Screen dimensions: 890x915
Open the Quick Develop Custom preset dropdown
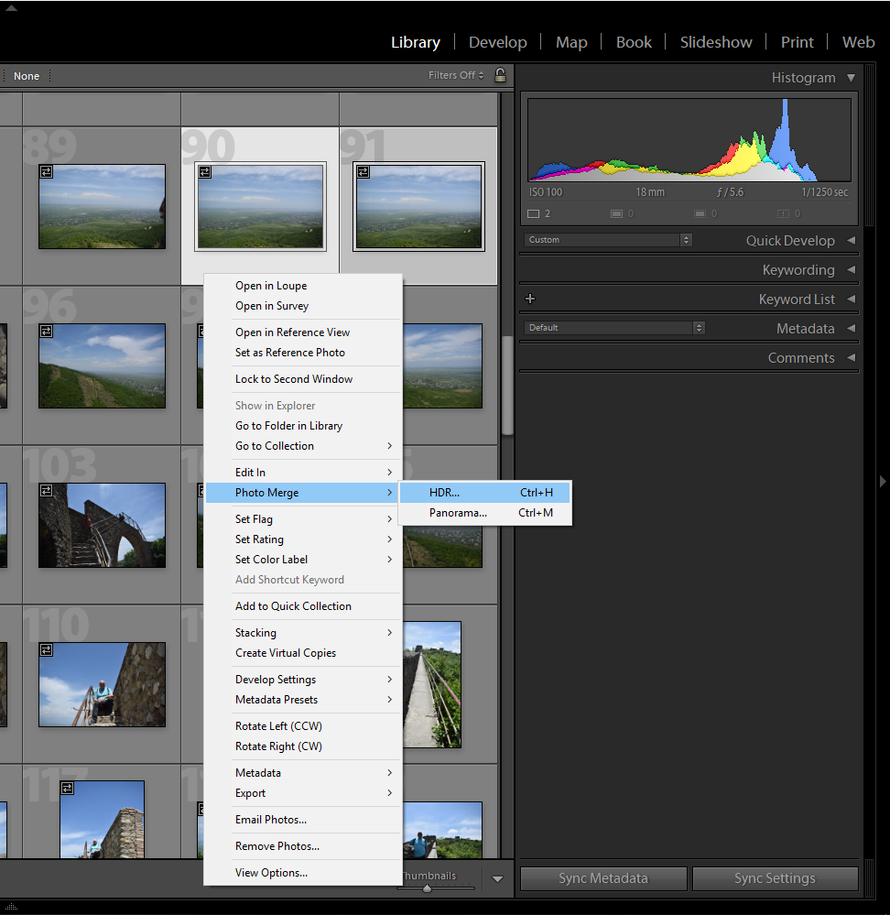(609, 240)
